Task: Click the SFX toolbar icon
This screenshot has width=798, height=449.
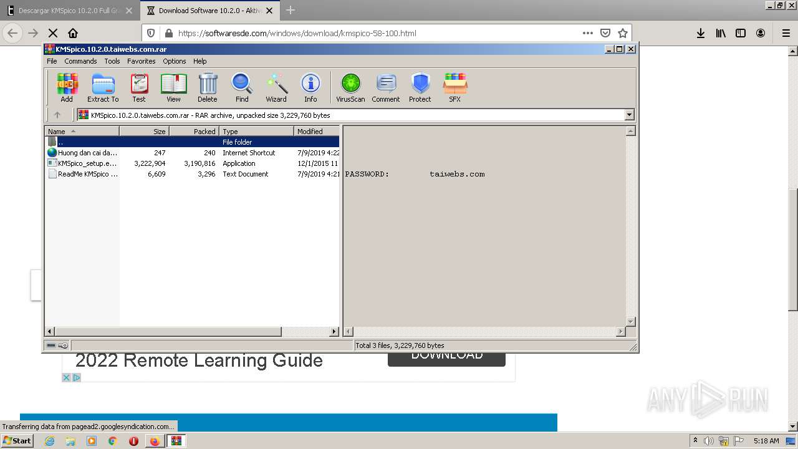Action: click(455, 87)
